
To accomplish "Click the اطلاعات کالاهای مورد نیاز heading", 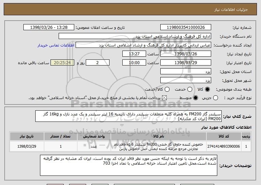I will 226,127.
